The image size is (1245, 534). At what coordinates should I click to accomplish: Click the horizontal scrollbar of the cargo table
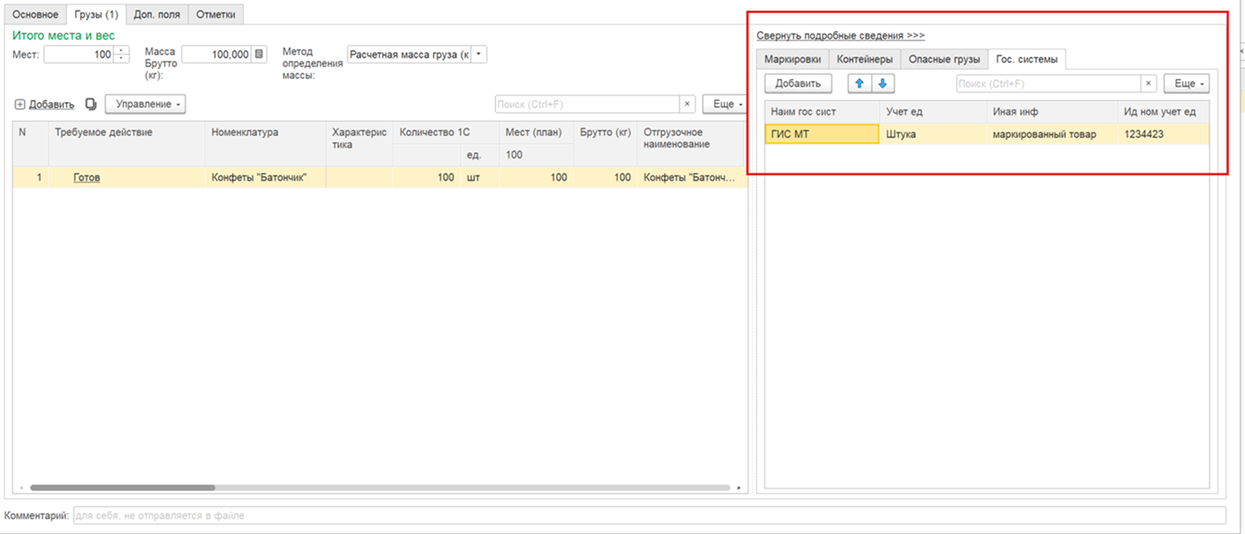tap(123, 487)
